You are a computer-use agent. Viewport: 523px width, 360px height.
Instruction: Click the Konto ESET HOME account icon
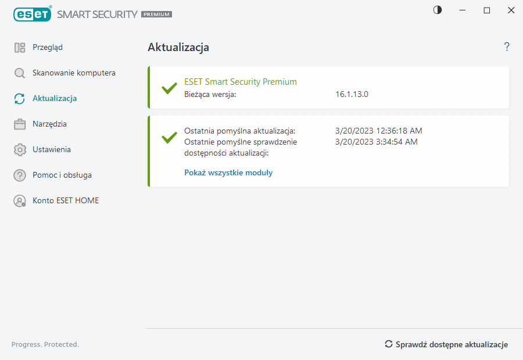20,201
